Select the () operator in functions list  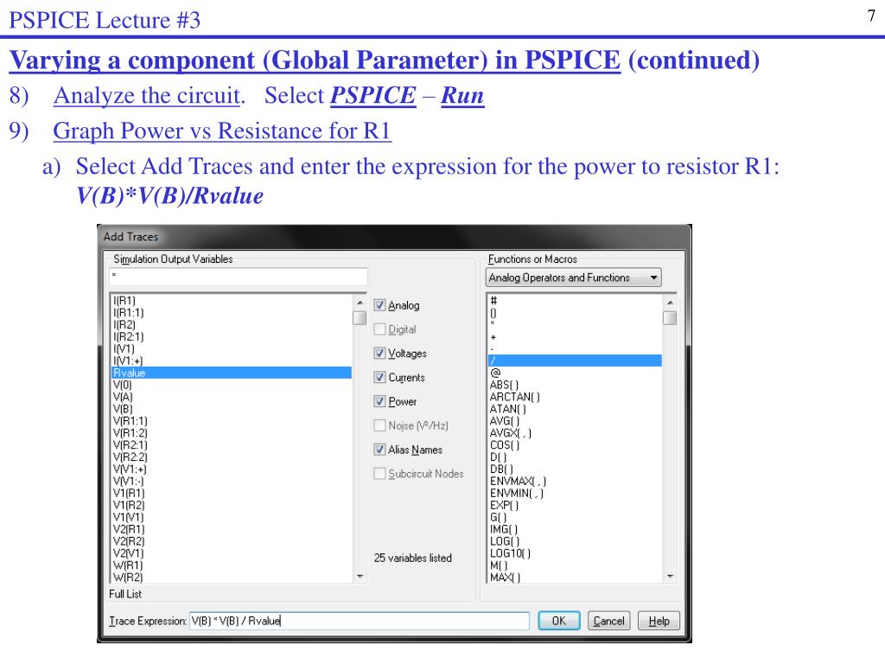tap(493, 313)
